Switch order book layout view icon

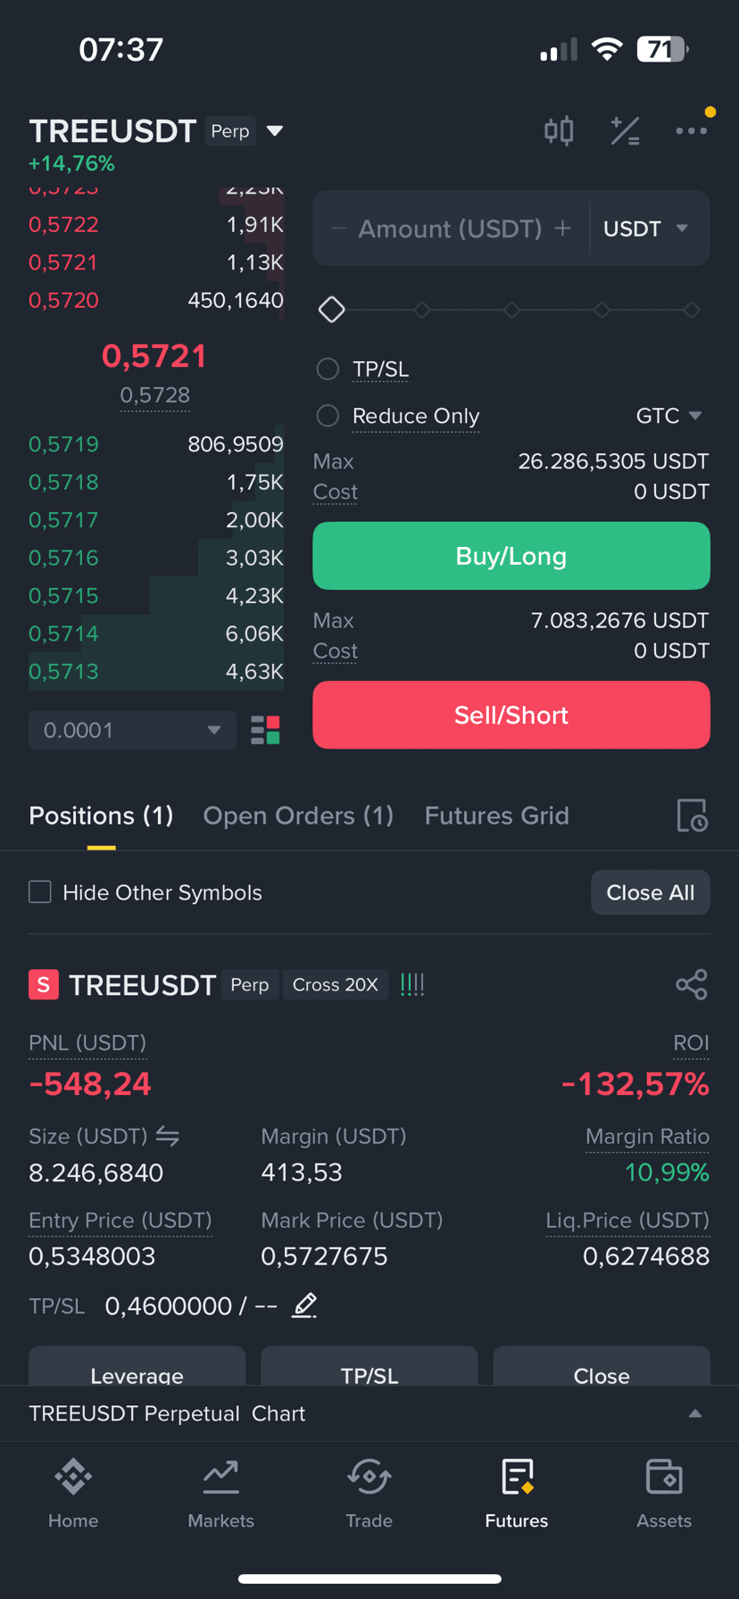pyautogui.click(x=265, y=730)
